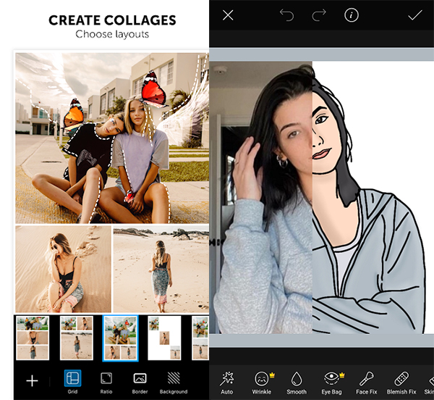Select the Smooth tool
The width and height of the screenshot is (434, 400).
(x=297, y=383)
